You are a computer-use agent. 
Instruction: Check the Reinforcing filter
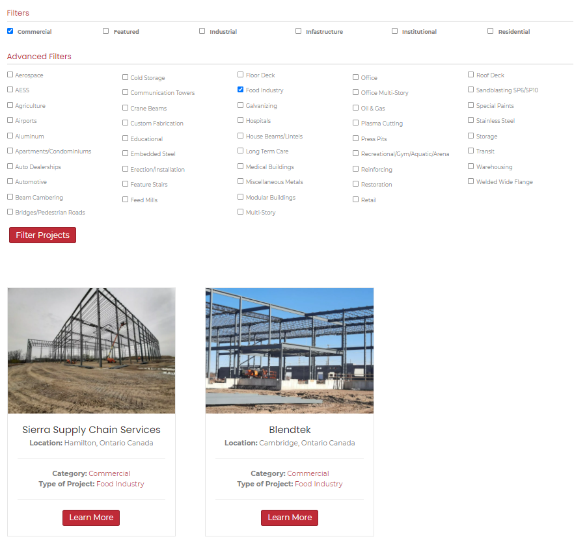pos(355,169)
